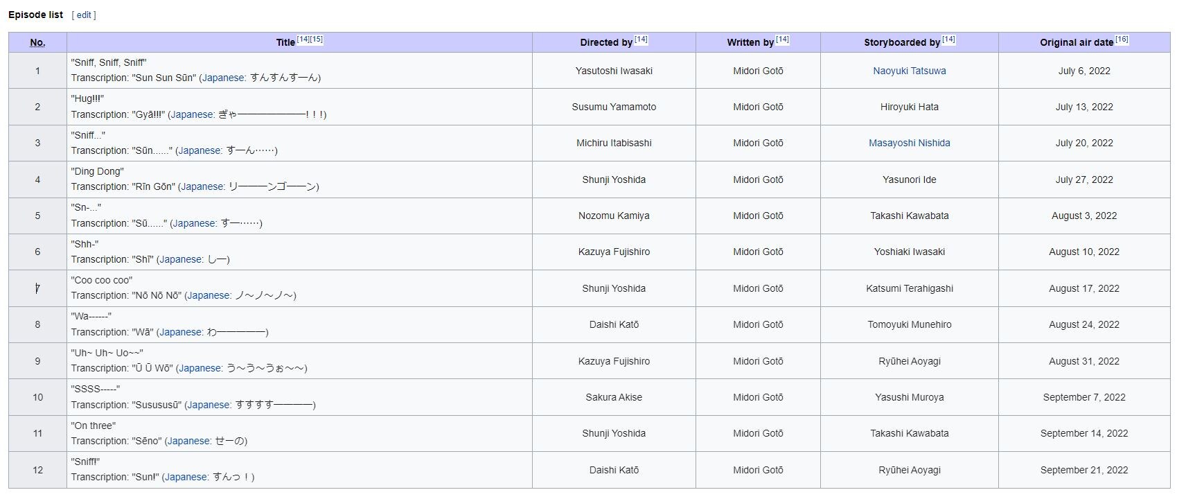
Task: Click the Japanese link in episode 2
Action: point(192,114)
